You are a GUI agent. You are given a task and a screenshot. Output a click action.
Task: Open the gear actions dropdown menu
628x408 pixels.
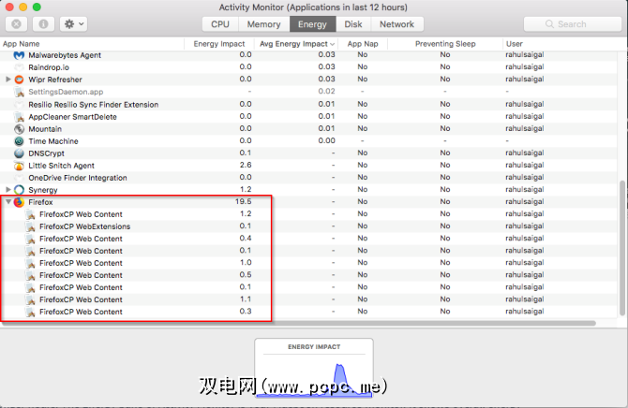pos(74,24)
